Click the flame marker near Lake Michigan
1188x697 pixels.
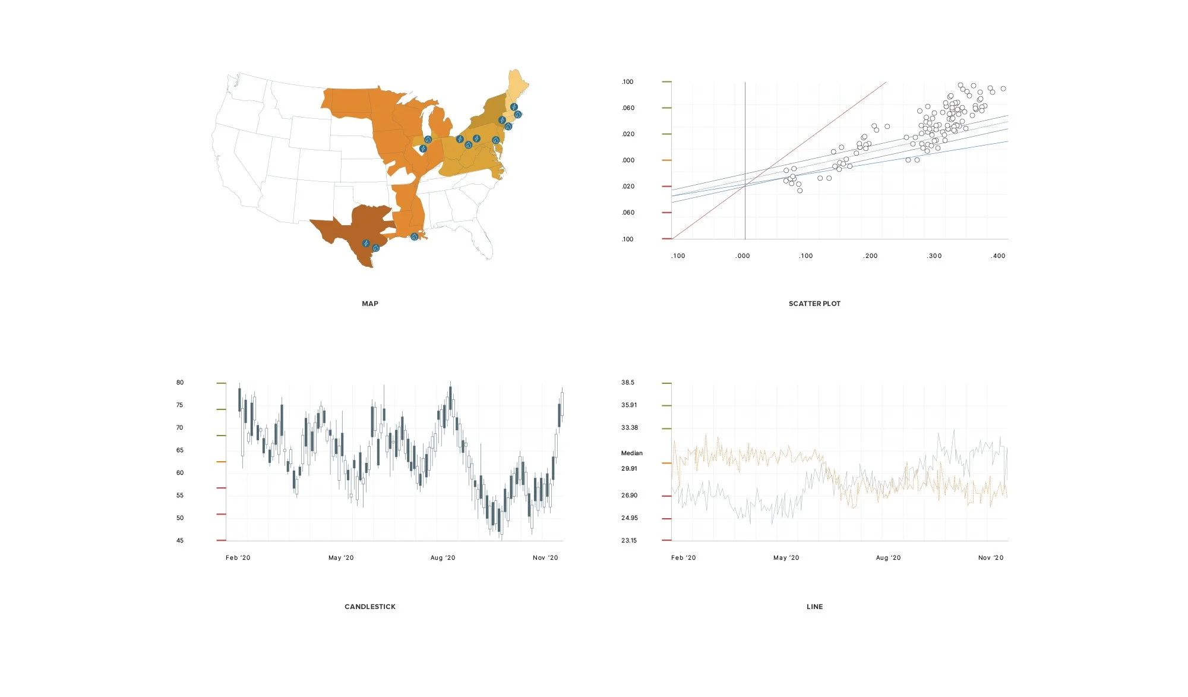tap(428, 140)
